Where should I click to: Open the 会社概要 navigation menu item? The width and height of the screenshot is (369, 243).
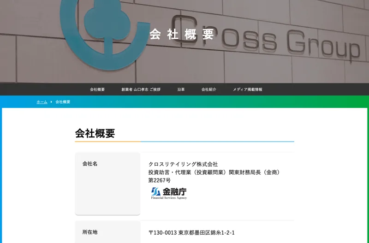(x=97, y=89)
